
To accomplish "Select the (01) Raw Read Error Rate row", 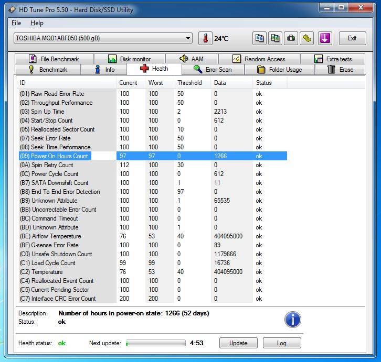I will [x=153, y=94].
